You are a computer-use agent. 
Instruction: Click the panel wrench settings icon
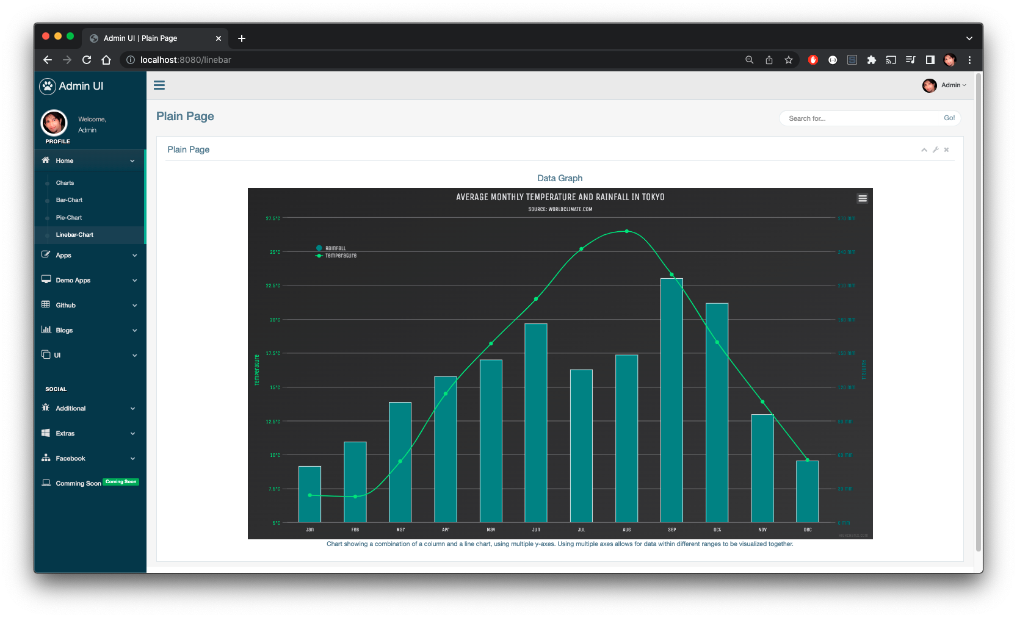pyautogui.click(x=935, y=149)
